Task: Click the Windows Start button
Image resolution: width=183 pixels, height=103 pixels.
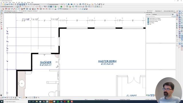Action: point(2,102)
